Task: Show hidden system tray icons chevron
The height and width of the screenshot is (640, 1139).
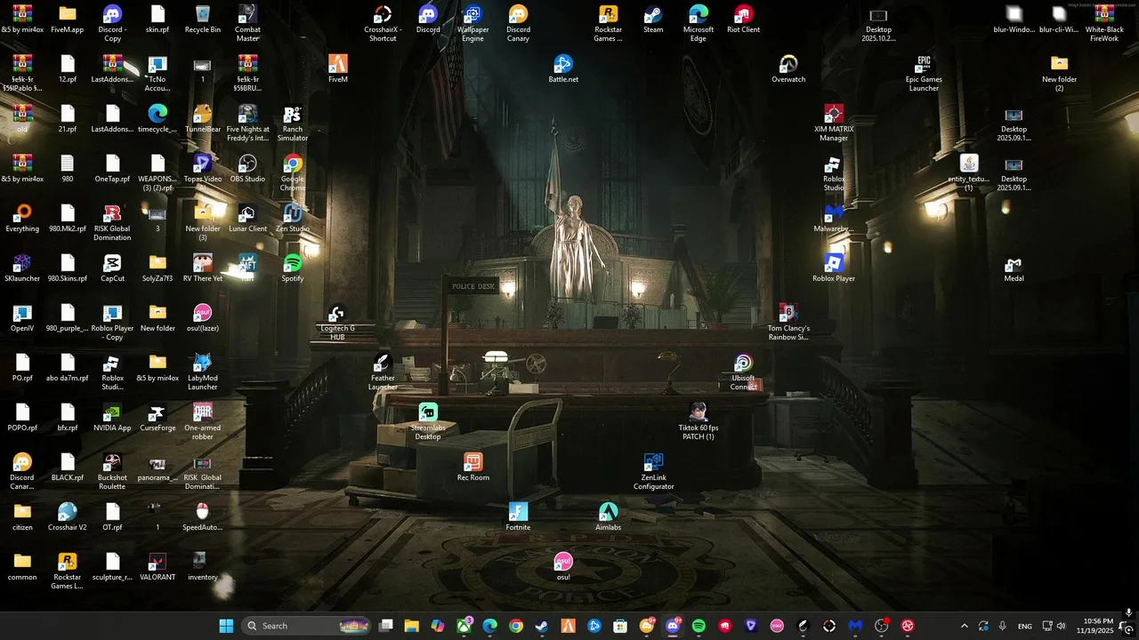Action: tap(964, 626)
